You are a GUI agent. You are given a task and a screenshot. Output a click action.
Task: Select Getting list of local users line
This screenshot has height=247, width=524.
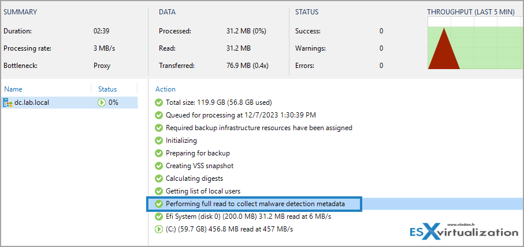point(203,191)
